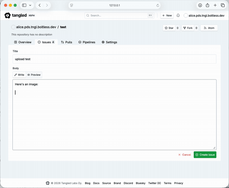Toggle the Safari sidebar button
The image size is (229, 188).
pos(24,5)
